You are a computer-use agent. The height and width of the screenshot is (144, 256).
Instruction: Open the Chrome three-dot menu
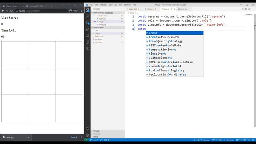(x=81, y=11)
